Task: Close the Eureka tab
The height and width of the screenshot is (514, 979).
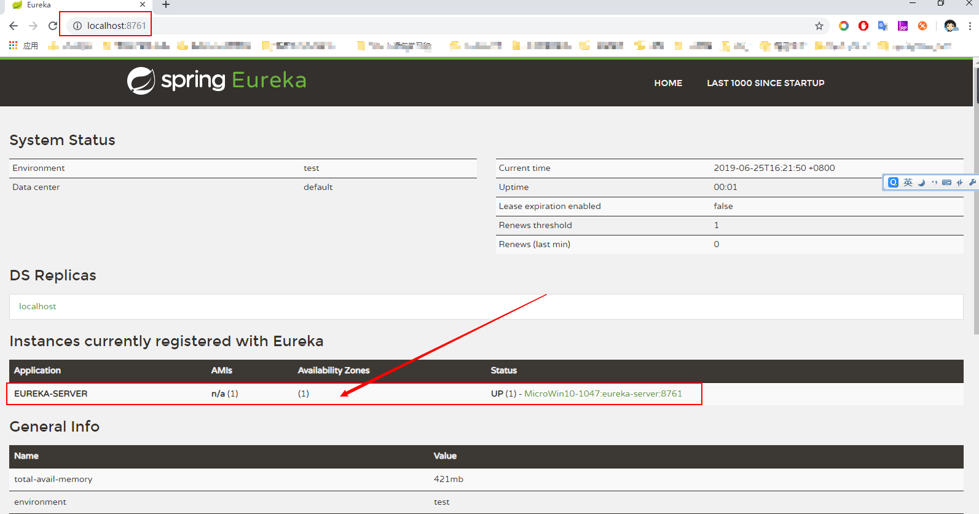Action: tap(143, 5)
